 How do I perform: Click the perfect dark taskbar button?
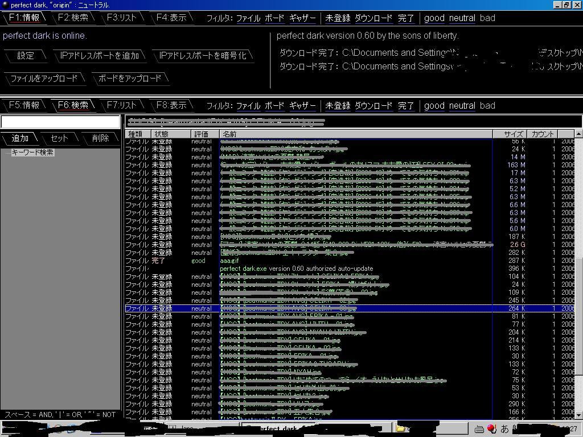279,428
